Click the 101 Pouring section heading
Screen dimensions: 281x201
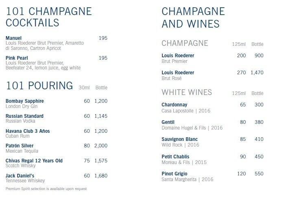point(39,86)
